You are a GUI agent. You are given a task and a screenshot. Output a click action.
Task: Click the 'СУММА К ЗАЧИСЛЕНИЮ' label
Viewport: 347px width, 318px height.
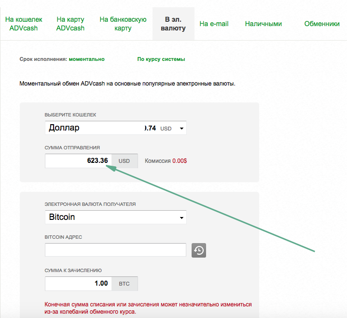73,270
